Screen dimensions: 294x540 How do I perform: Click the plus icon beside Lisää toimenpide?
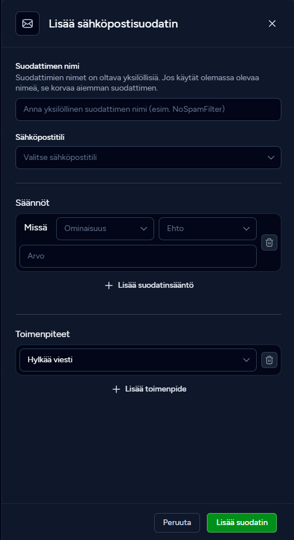116,389
